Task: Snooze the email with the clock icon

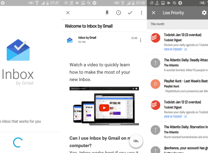Action: [119, 13]
